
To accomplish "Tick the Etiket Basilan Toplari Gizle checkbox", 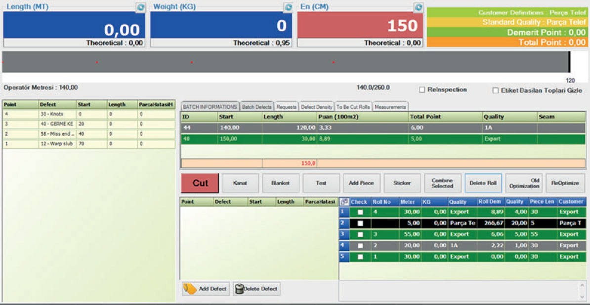I will (496, 90).
